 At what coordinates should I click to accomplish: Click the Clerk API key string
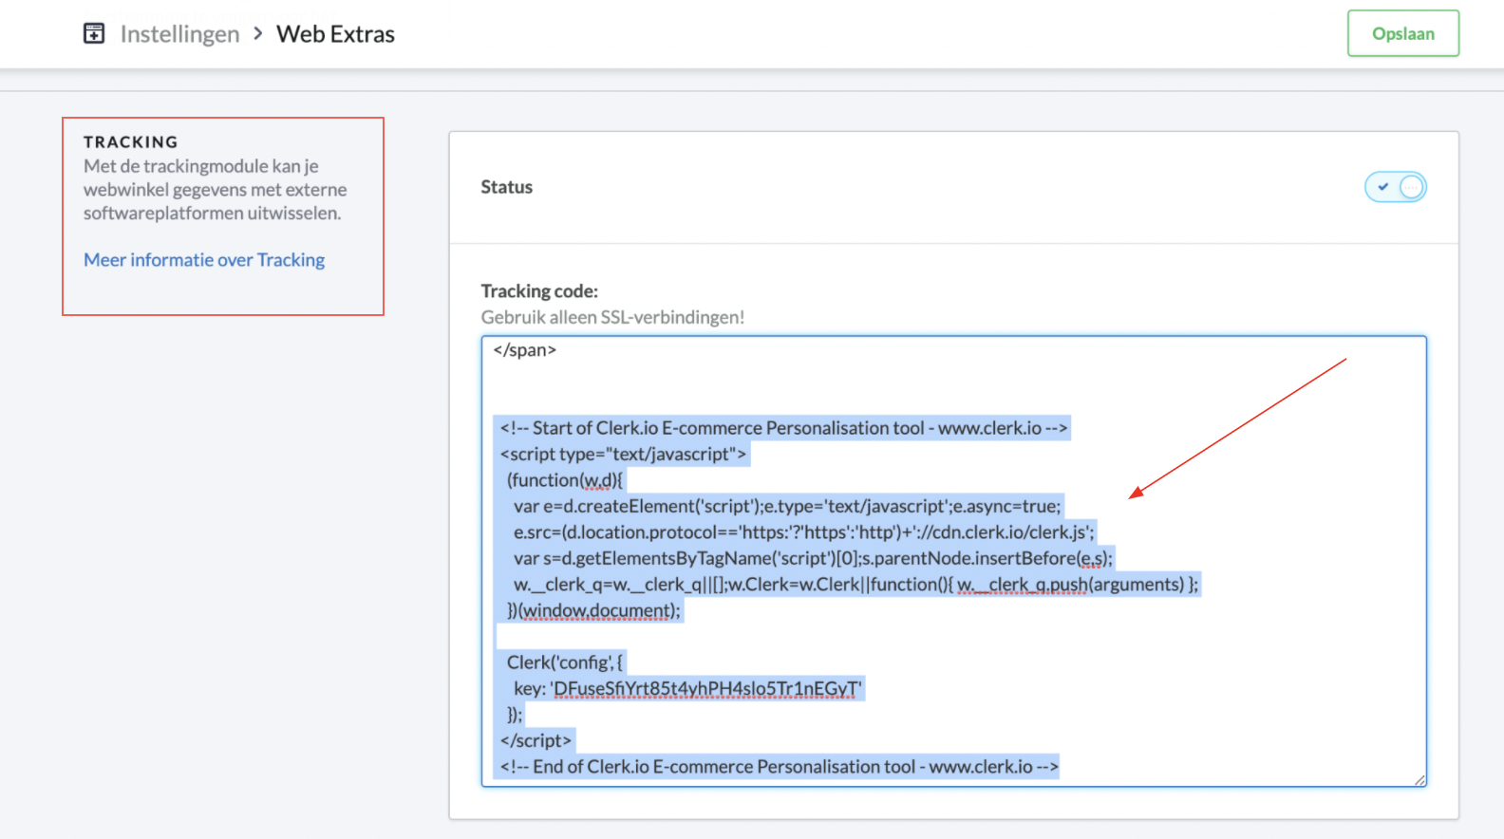pyautogui.click(x=706, y=689)
